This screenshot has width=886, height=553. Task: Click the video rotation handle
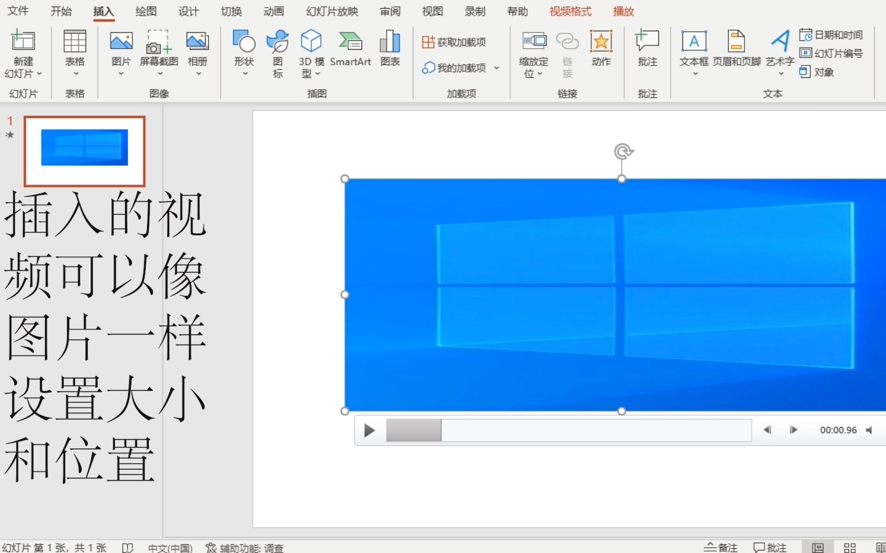623,152
